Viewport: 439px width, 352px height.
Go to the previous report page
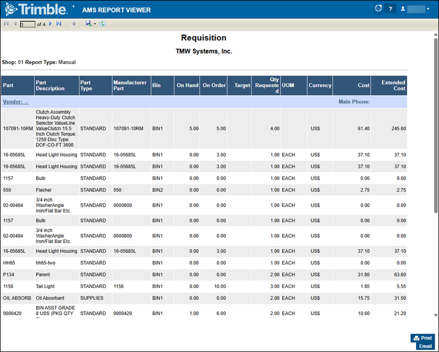point(15,24)
